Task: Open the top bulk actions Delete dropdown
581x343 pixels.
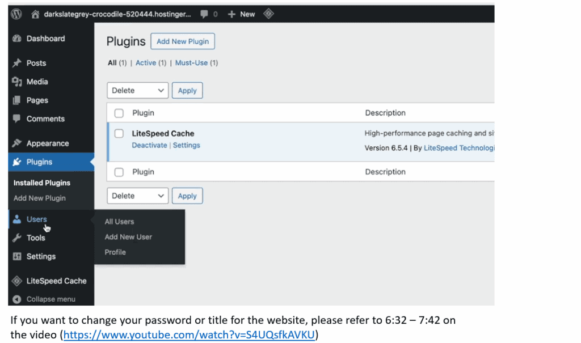Action: [x=137, y=90]
